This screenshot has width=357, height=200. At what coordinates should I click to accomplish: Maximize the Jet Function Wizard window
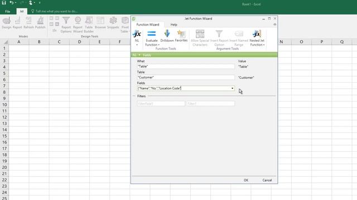269,18
